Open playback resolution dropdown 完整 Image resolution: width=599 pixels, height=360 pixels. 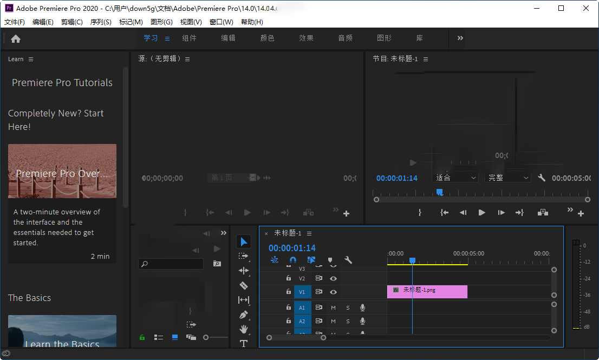click(x=507, y=178)
